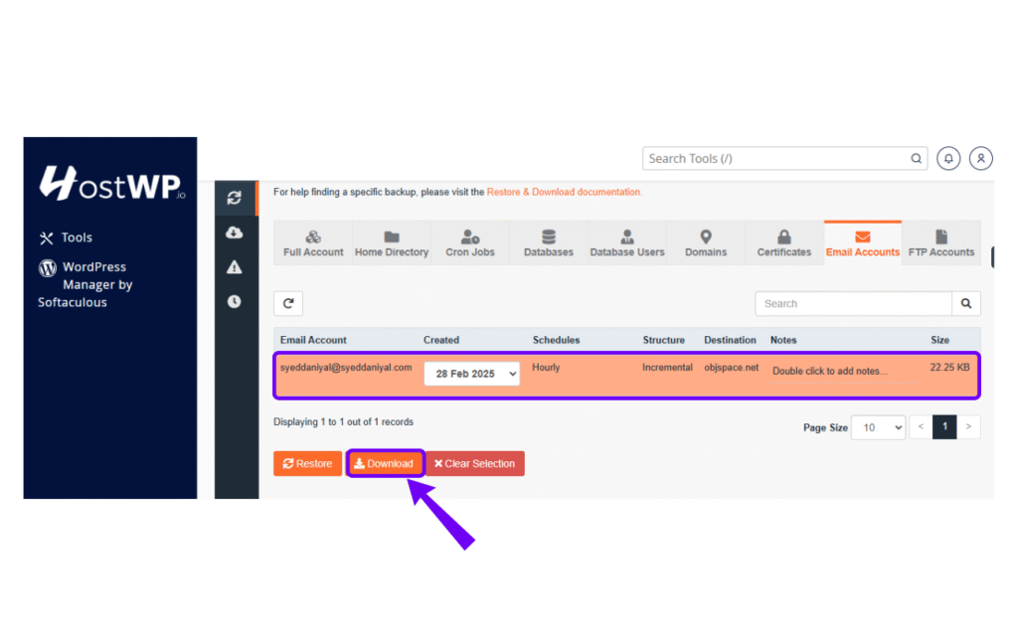Click the cloud download sidebar icon
The width and height of the screenshot is (1018, 636).
[x=235, y=233]
